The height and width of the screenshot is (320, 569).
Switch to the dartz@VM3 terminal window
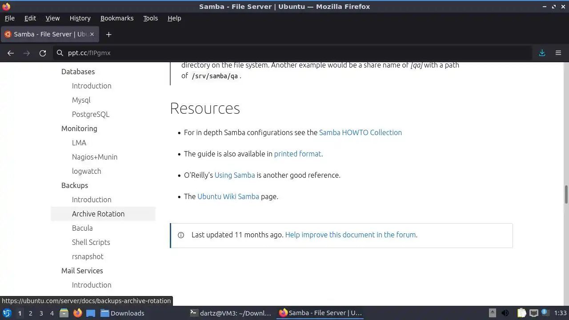click(230, 313)
